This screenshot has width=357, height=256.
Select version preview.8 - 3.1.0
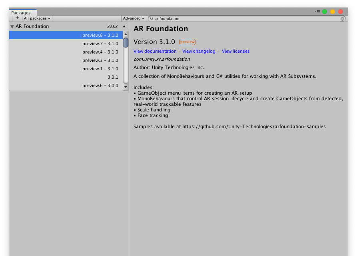(x=66, y=35)
